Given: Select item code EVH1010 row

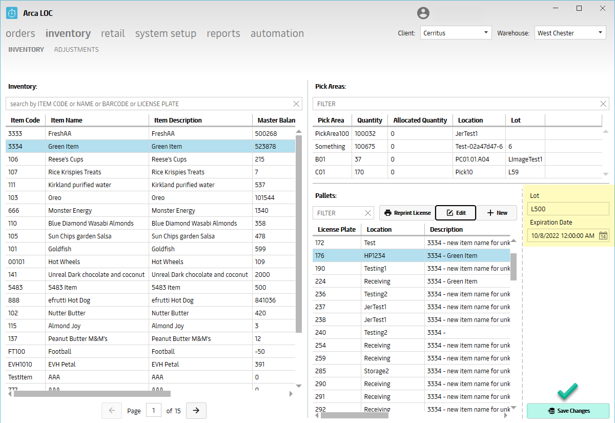Looking at the screenshot, I should [151, 365].
